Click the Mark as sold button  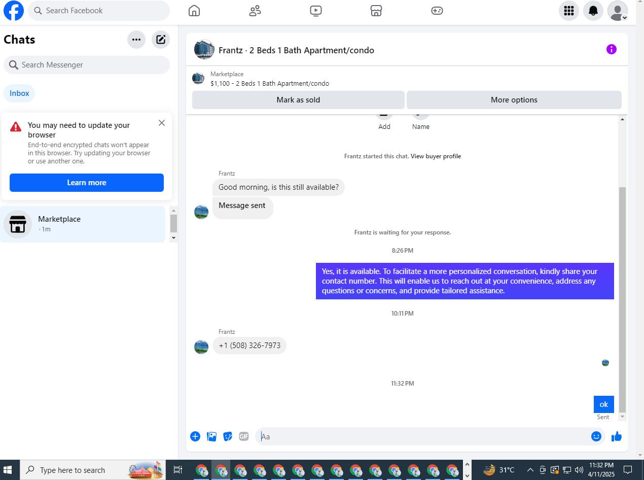tap(298, 100)
